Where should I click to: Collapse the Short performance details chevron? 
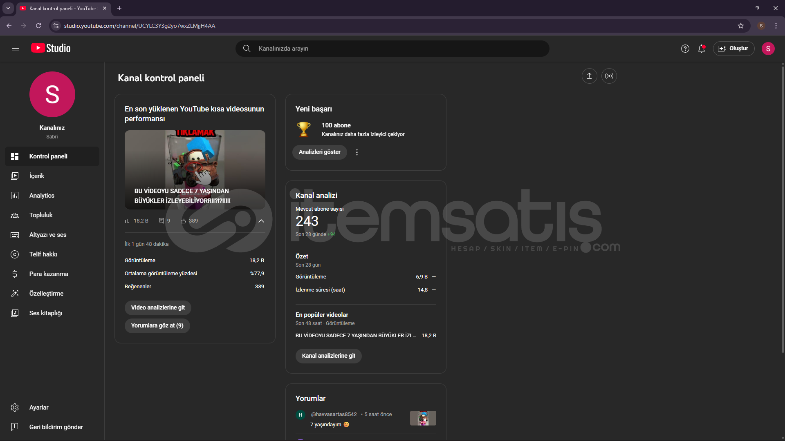(261, 221)
